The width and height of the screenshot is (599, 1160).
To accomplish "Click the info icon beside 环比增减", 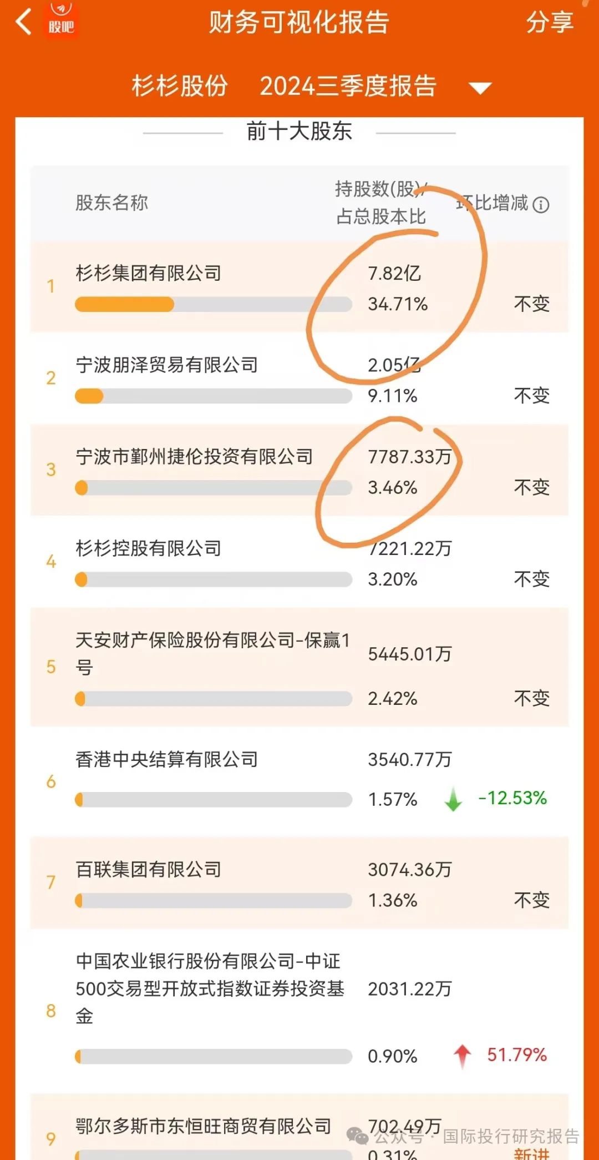I will tap(541, 205).
